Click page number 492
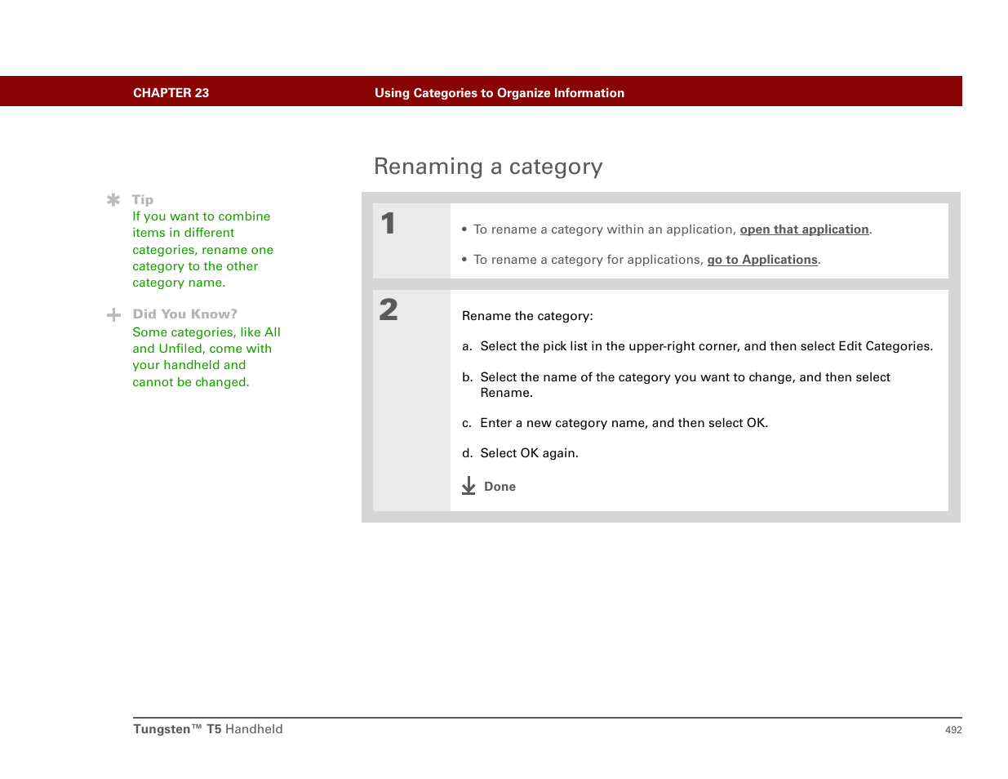The image size is (1008, 779). (x=953, y=730)
